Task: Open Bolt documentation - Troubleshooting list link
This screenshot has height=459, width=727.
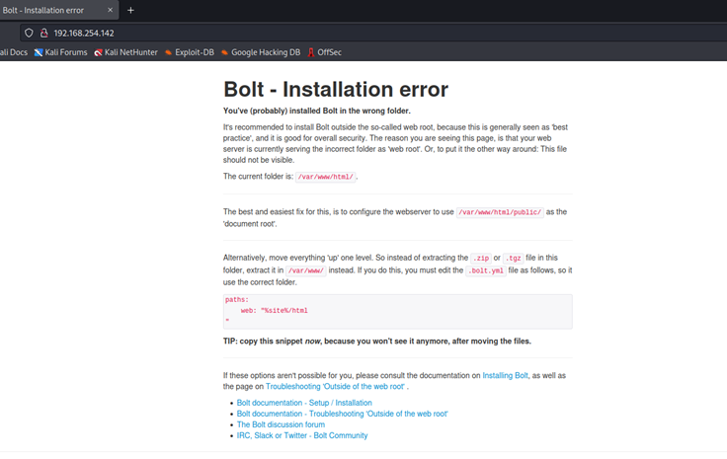Action: pyautogui.click(x=342, y=414)
